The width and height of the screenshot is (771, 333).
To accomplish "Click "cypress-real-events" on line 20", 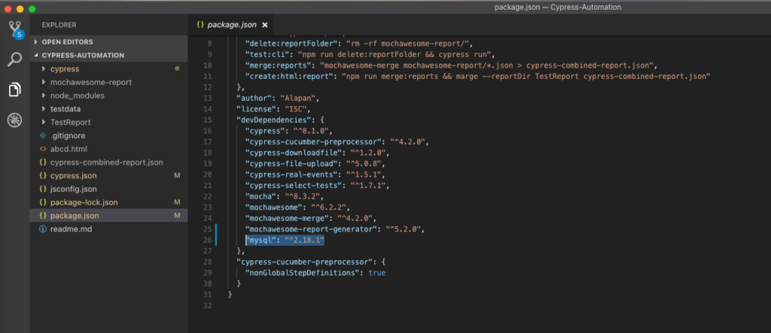I will (291, 174).
